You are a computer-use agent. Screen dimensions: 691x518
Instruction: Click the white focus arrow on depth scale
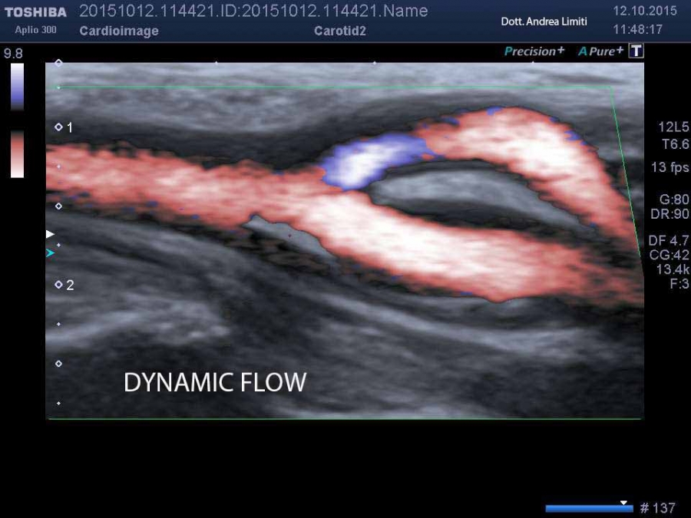pyautogui.click(x=51, y=233)
